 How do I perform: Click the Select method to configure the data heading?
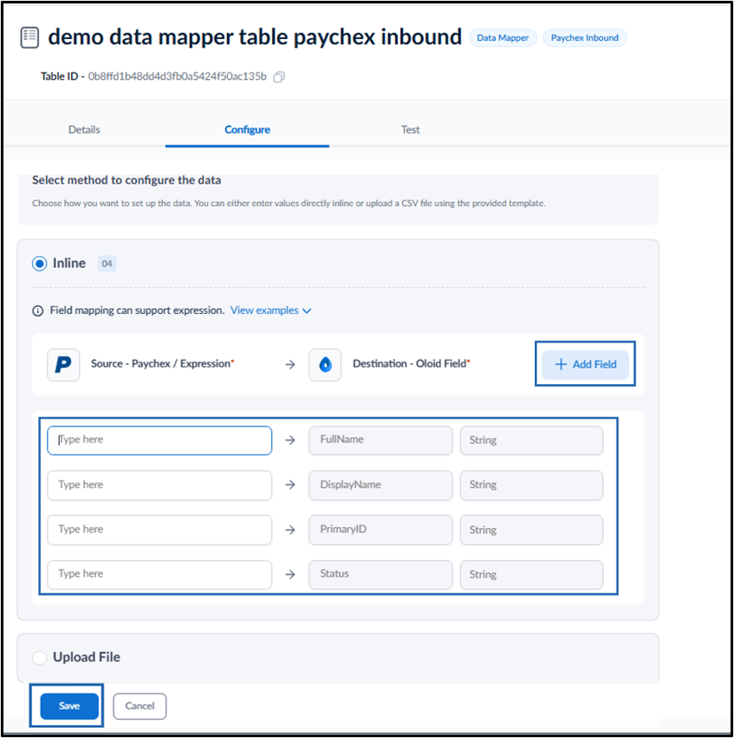pyautogui.click(x=127, y=180)
